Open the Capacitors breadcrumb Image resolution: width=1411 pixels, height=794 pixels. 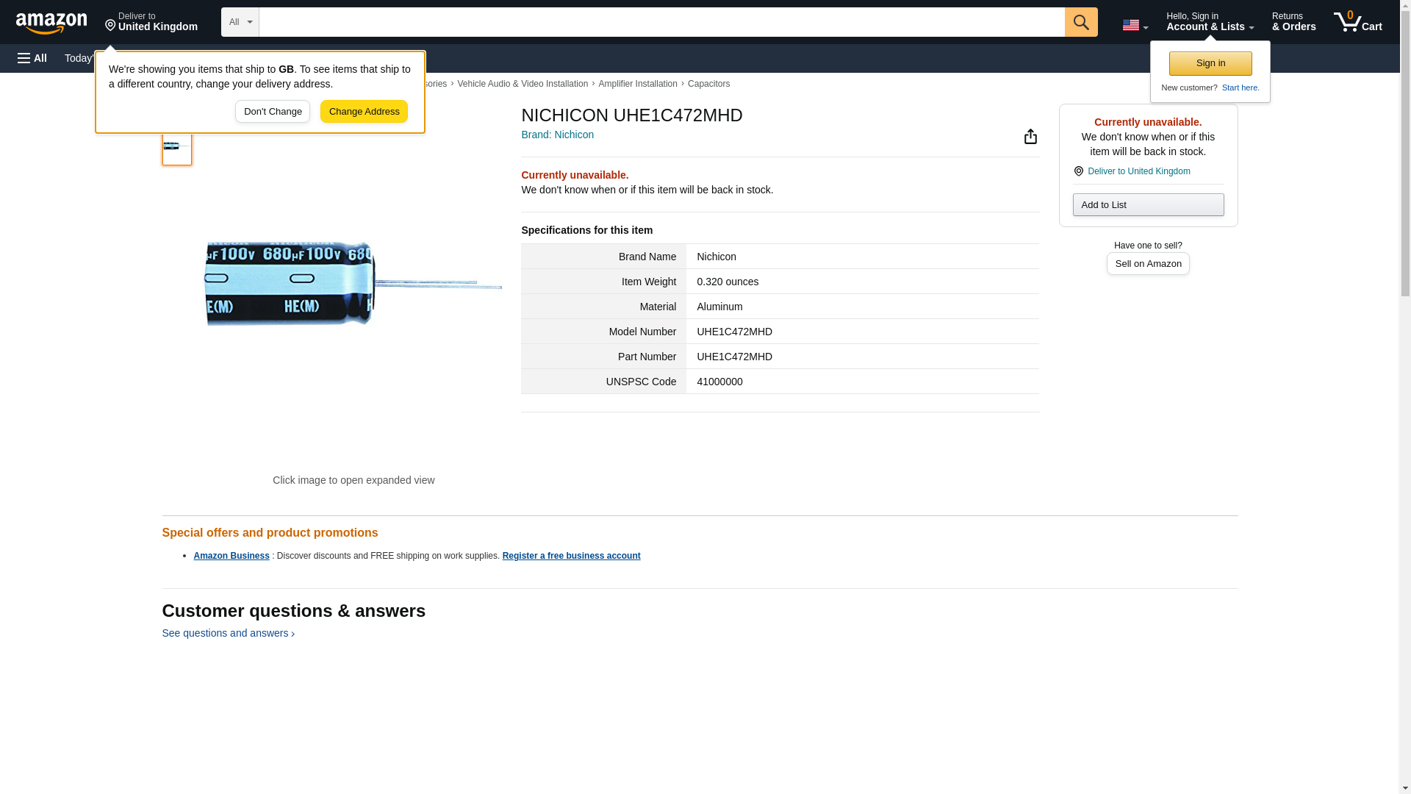point(708,84)
